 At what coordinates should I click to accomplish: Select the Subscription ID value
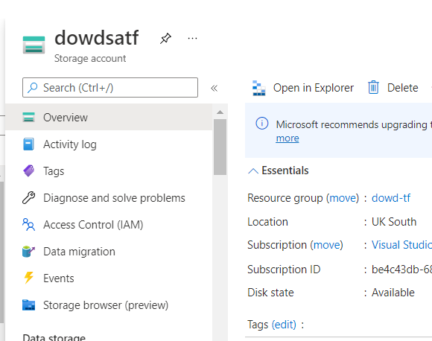point(401,269)
